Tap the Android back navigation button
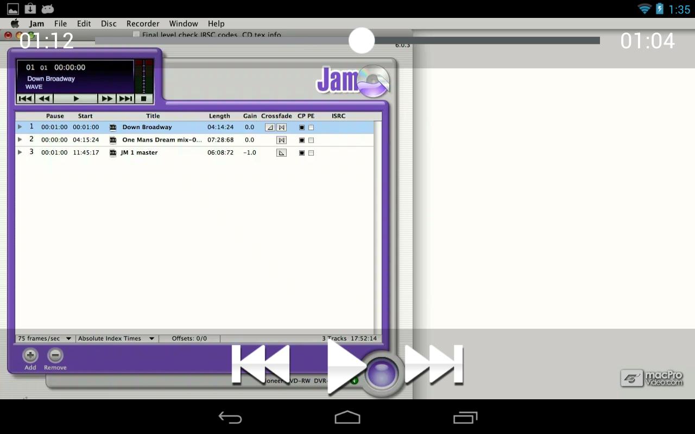This screenshot has width=695, height=434. tap(230, 417)
